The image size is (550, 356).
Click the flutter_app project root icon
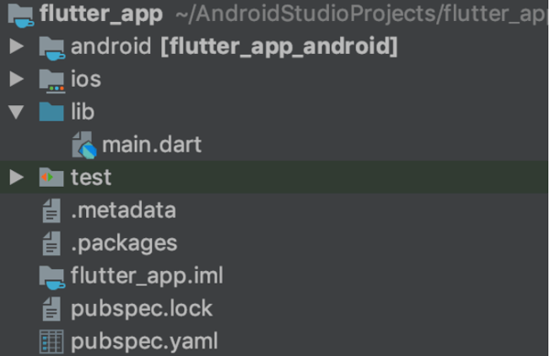click(x=21, y=16)
